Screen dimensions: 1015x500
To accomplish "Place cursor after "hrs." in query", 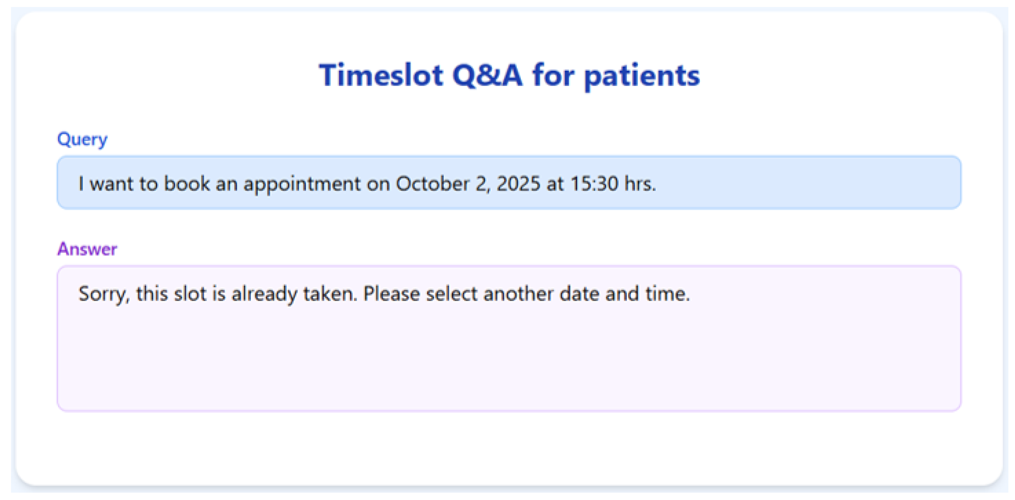I will click(657, 184).
